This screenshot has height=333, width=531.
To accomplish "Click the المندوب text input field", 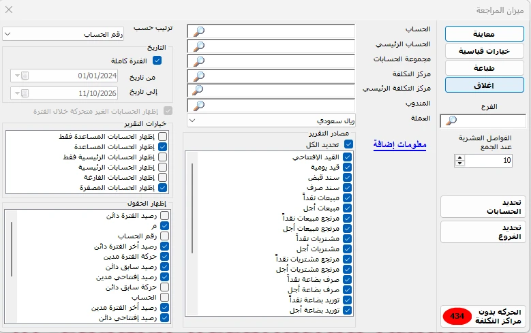I will point(271,106).
